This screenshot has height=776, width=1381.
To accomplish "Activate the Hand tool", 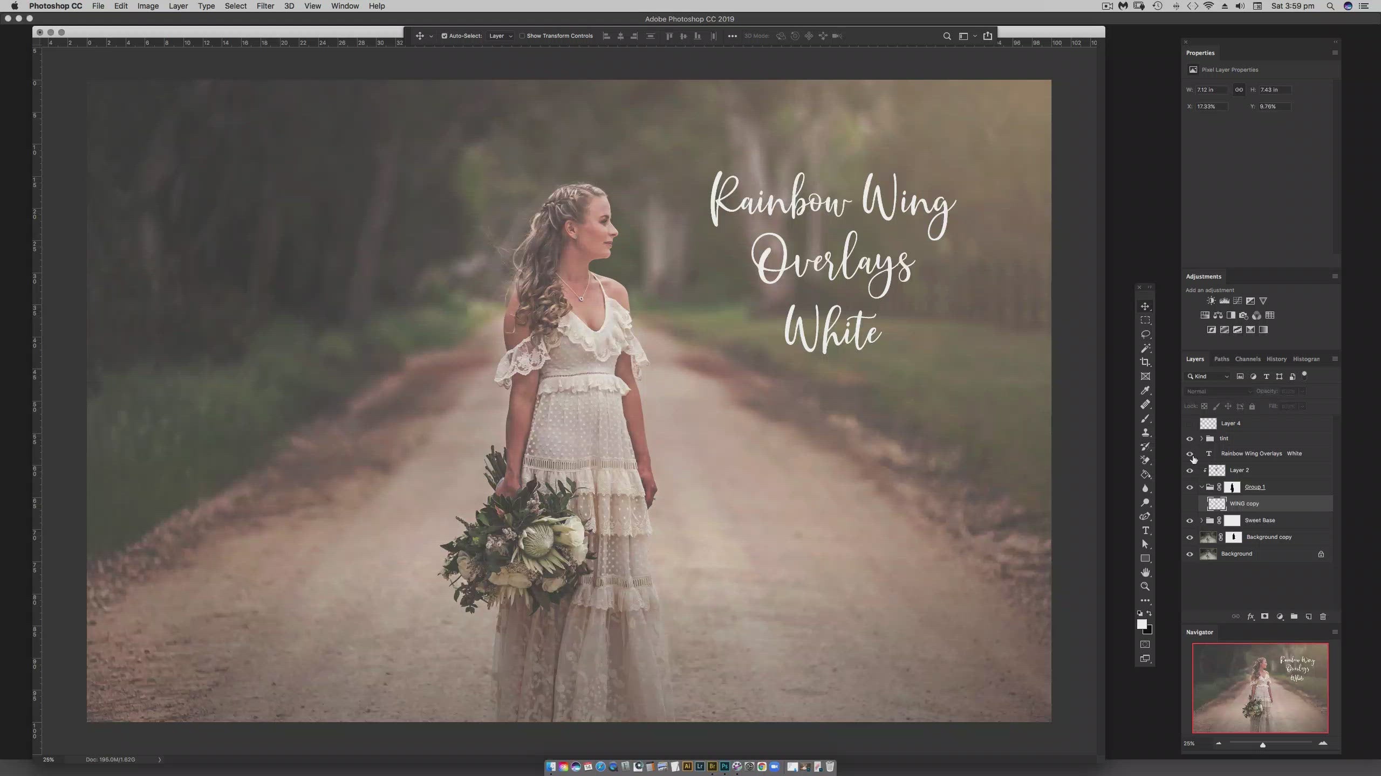I will tap(1145, 572).
